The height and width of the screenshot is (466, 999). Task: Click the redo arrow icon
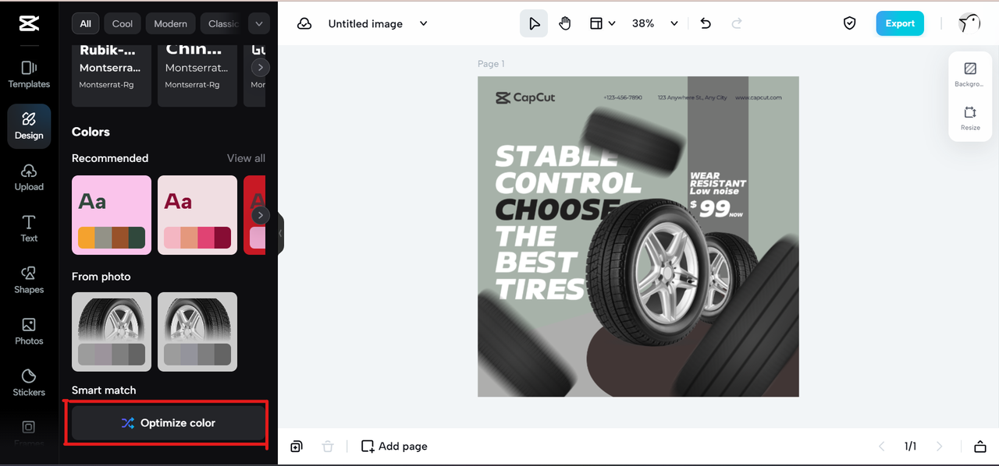(x=736, y=23)
